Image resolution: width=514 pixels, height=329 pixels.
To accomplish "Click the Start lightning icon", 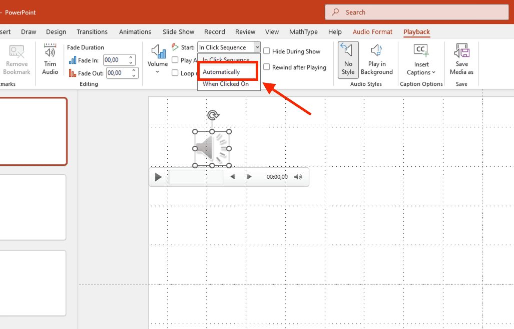I will click(175, 47).
